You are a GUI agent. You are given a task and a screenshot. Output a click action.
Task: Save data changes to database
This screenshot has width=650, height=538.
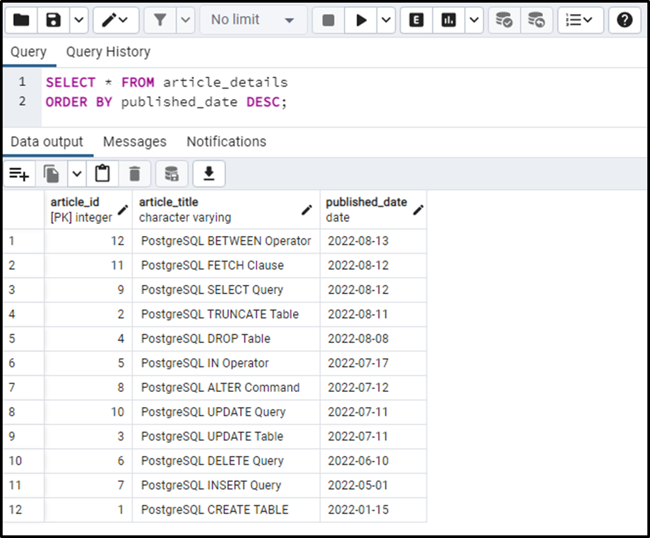[172, 174]
